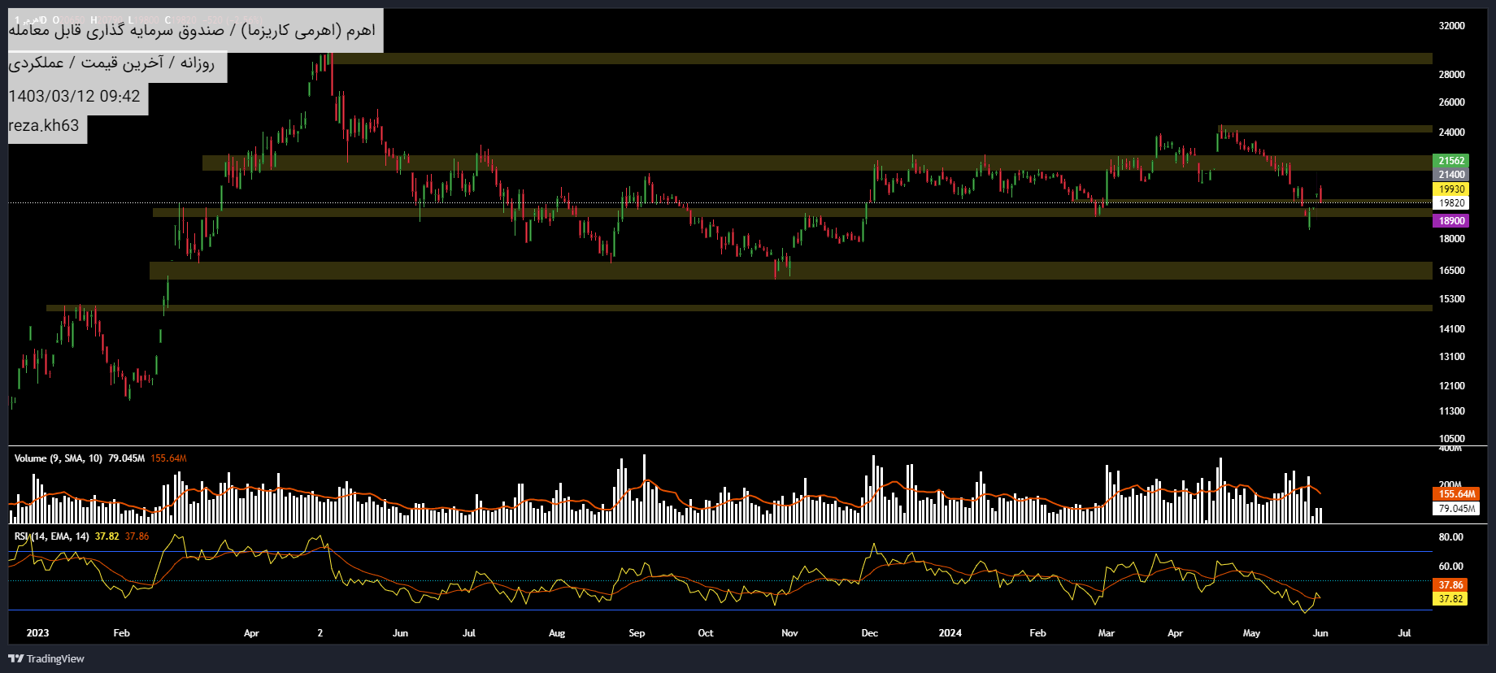Viewport: 1496px width, 673px height.
Task: Click the 80.00 RSI axis value
Action: (1450, 537)
